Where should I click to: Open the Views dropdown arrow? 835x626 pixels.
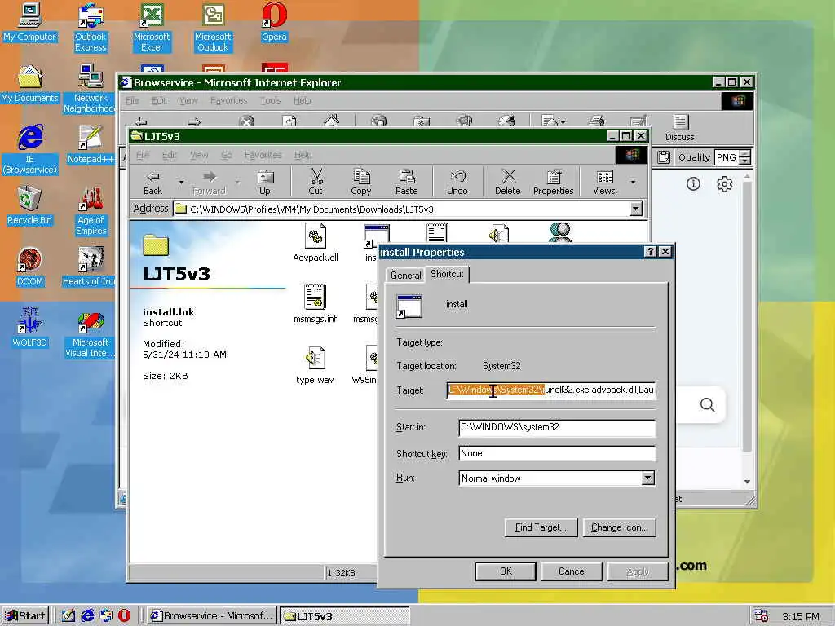(x=633, y=183)
